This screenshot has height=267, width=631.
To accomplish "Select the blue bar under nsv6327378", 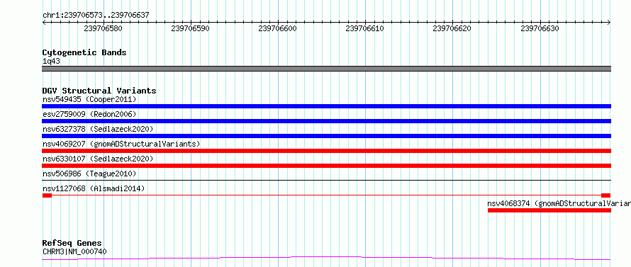I will pos(326,136).
